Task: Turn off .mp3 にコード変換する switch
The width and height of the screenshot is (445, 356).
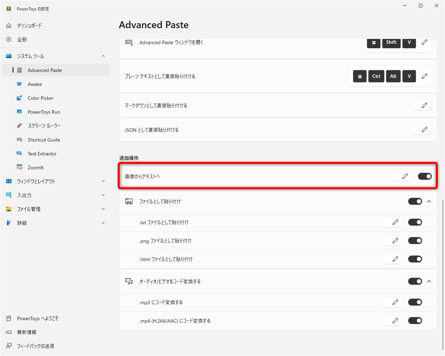Action: point(415,302)
